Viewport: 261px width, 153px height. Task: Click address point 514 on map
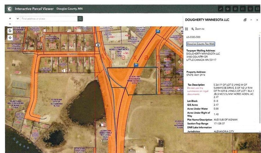[162, 151]
